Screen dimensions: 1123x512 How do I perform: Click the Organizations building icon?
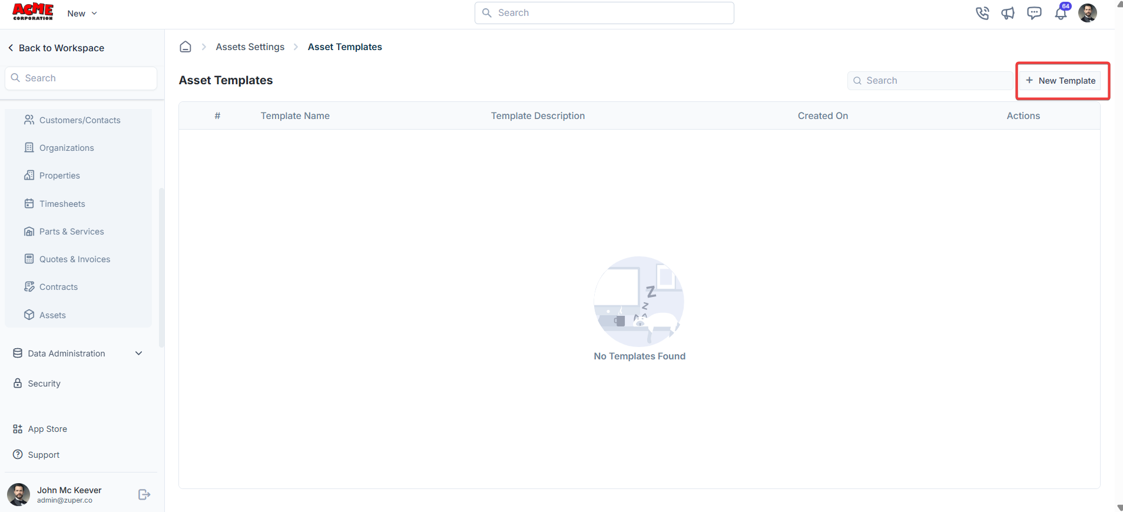coord(29,147)
